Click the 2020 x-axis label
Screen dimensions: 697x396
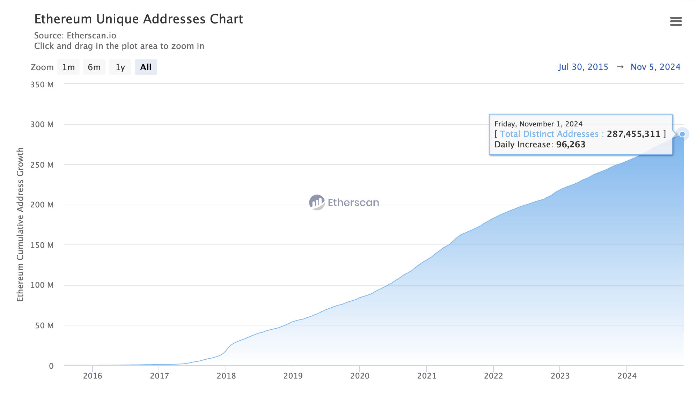tap(360, 376)
